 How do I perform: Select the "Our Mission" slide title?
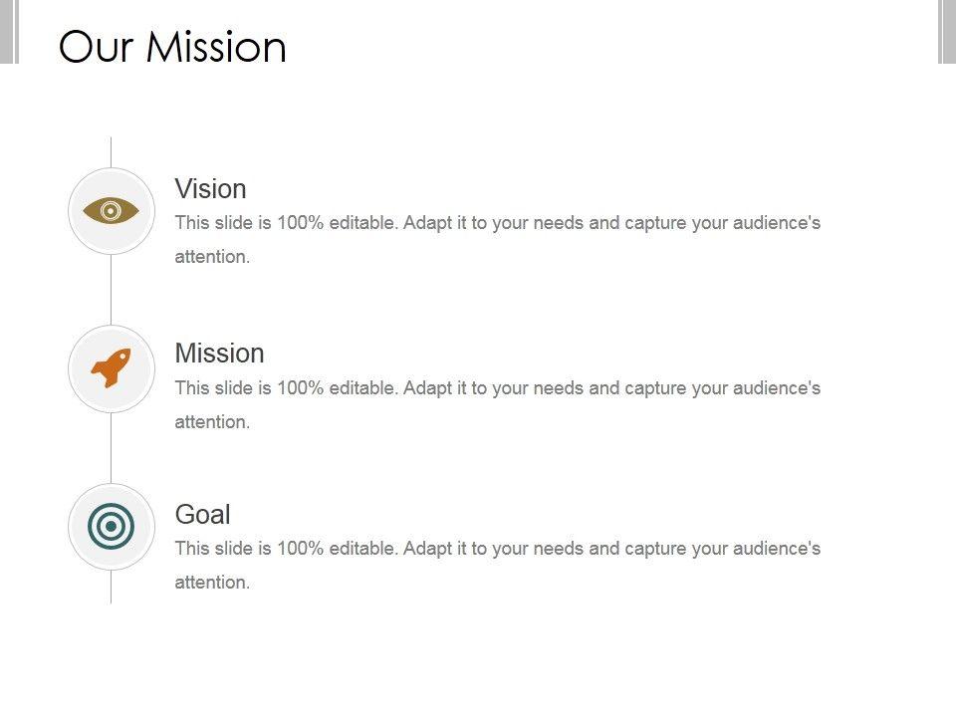click(x=172, y=47)
